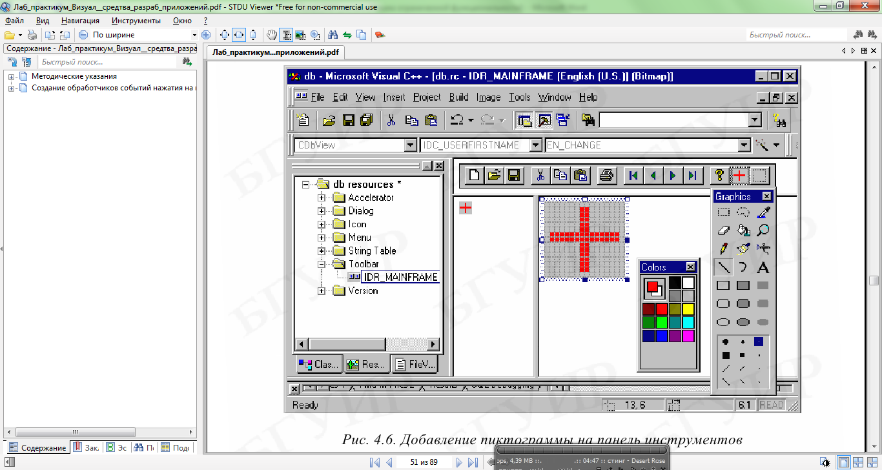Go to last page button

pos(473,462)
